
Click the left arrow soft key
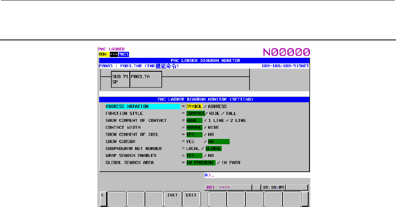(x=103, y=199)
